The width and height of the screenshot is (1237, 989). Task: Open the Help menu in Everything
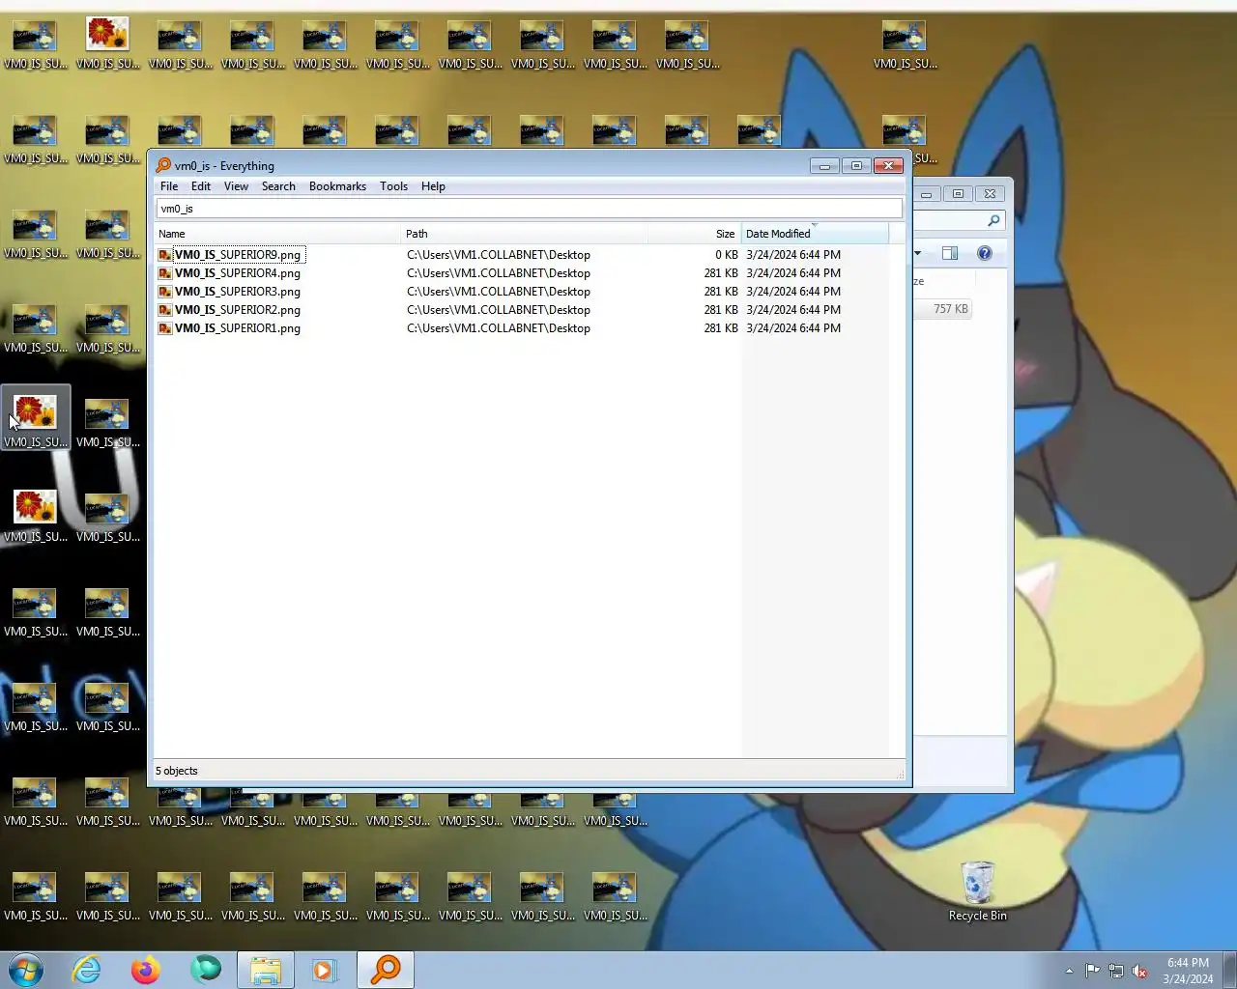pyautogui.click(x=433, y=186)
